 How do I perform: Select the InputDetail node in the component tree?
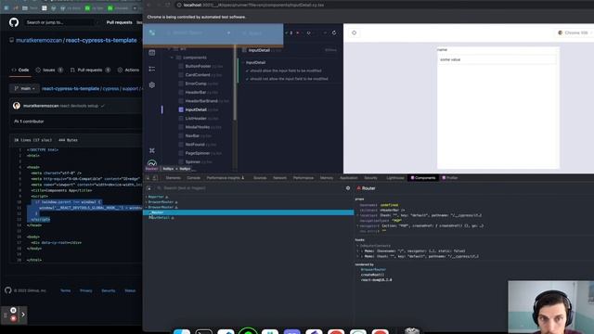pyautogui.click(x=160, y=218)
